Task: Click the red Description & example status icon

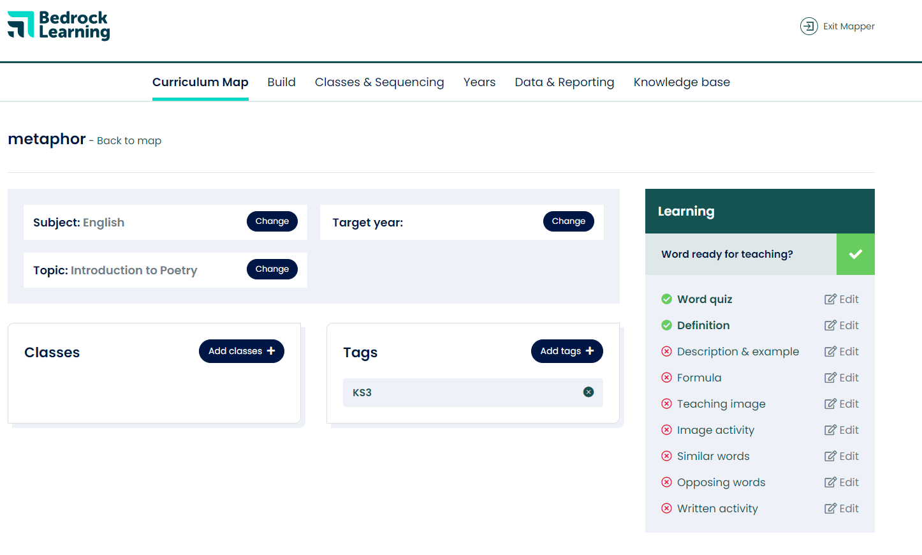Action: click(666, 352)
